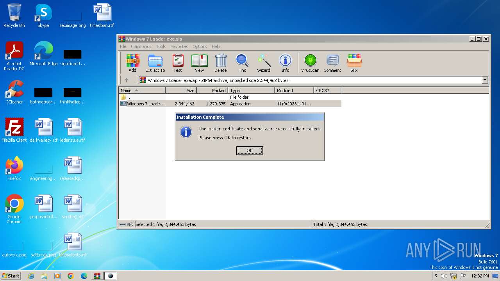This screenshot has height=281, width=500.
Task: Click the Action Center flag tray icon
Action: pyautogui.click(x=463, y=276)
